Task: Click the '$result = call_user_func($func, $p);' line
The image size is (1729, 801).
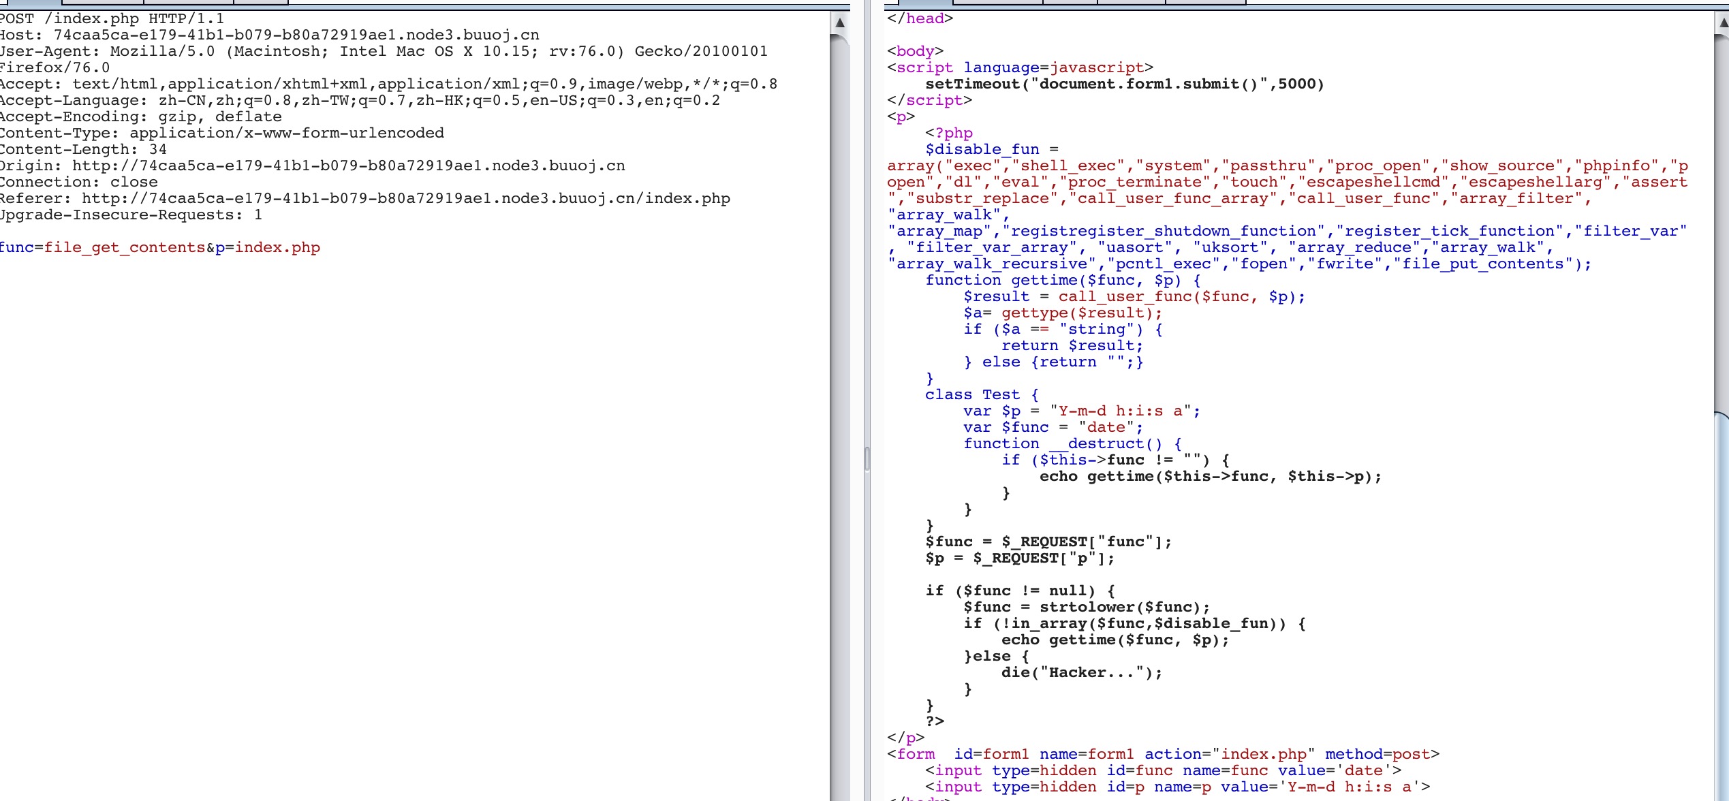Action: 1134,296
